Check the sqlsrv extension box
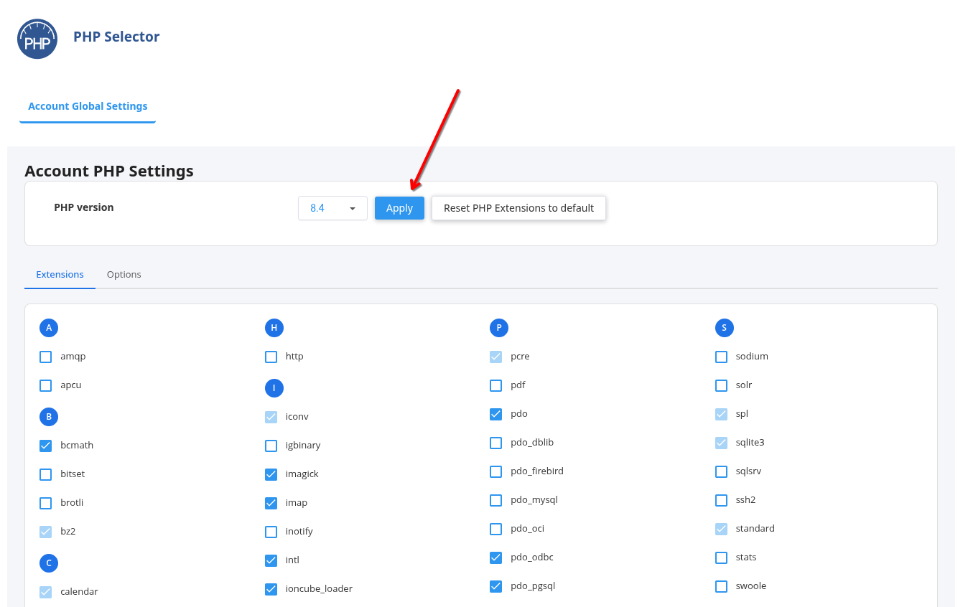 tap(722, 471)
